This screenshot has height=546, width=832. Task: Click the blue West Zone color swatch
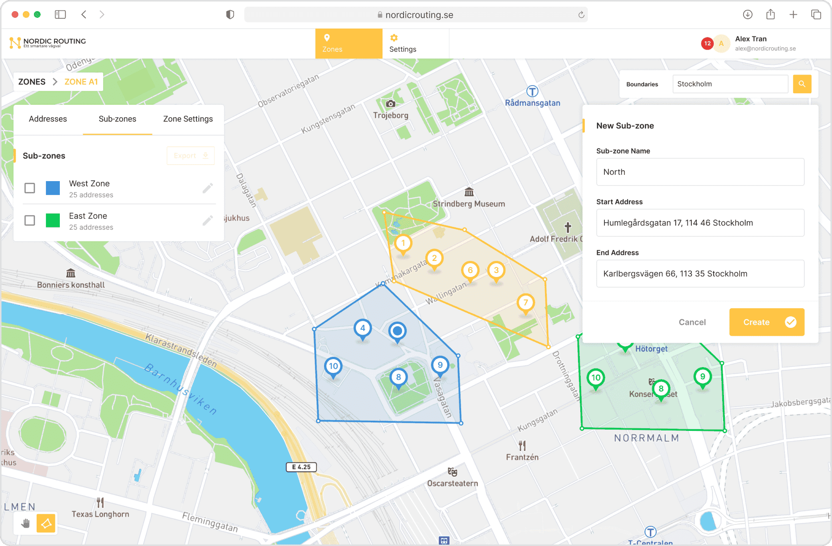click(x=53, y=188)
